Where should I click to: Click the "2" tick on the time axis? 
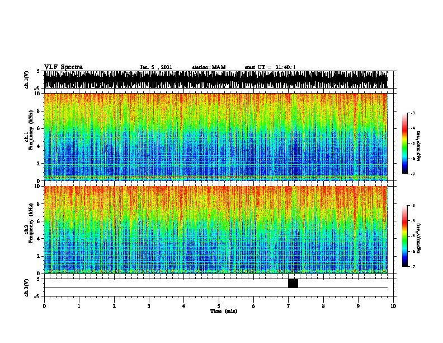[114, 306]
